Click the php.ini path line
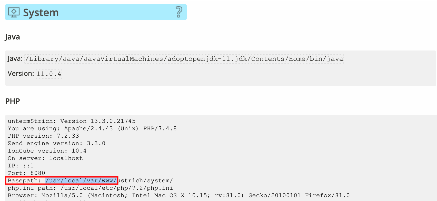The image size is (437, 201). click(x=90, y=188)
